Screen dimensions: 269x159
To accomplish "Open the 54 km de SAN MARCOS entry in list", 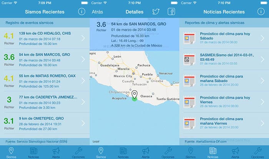I will (45, 60).
